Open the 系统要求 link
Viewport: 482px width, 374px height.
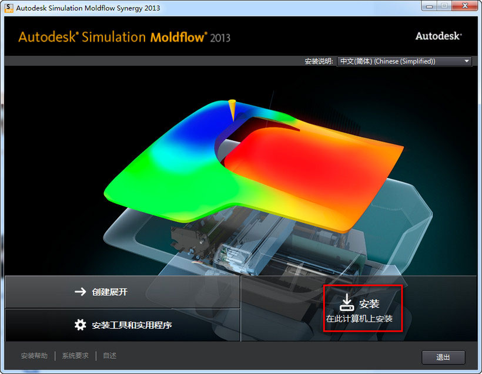point(75,356)
